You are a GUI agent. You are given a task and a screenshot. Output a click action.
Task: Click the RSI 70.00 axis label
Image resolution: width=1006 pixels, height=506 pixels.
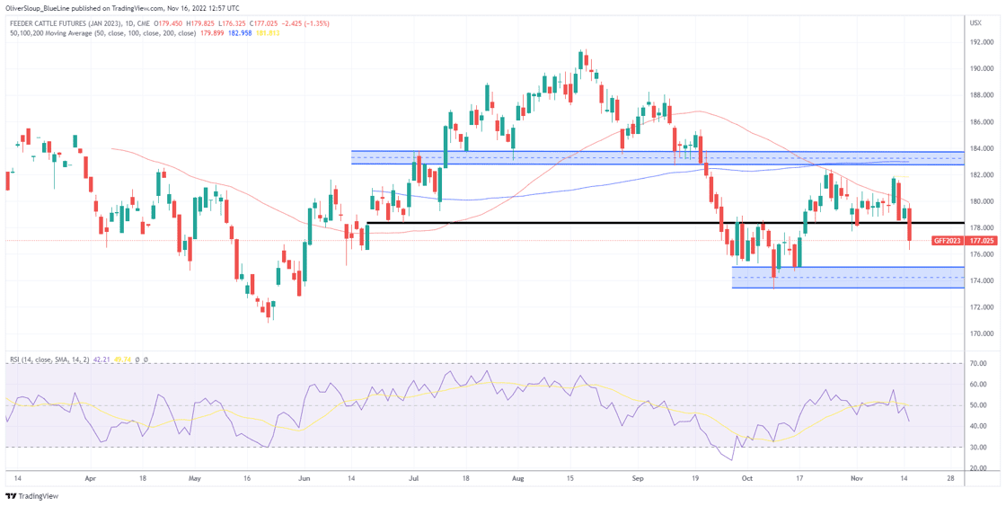[x=978, y=363]
